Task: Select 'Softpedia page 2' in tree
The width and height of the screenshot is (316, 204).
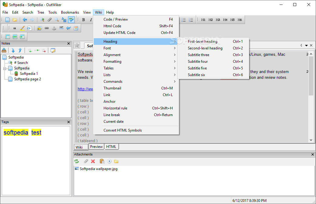Action: [28, 79]
